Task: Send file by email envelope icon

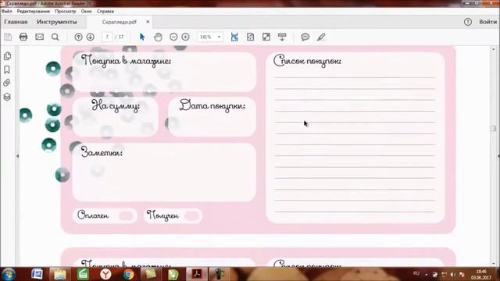Action: tap(40, 37)
